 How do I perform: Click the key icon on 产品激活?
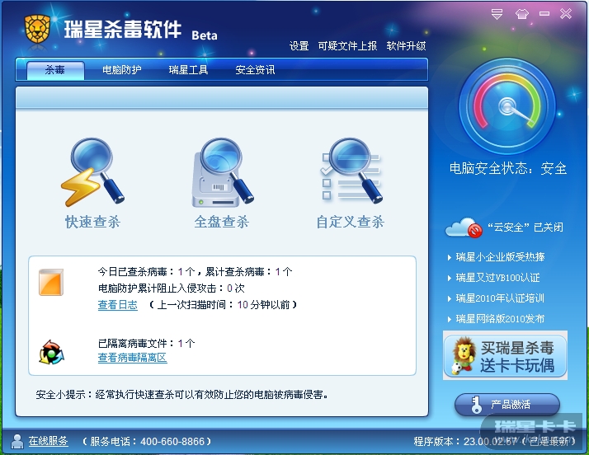pyautogui.click(x=476, y=405)
